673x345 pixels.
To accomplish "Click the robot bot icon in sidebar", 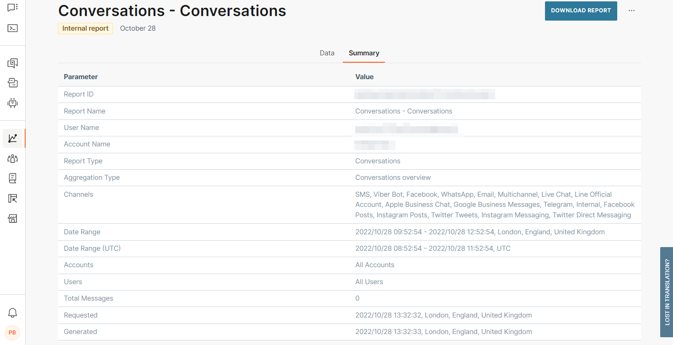I will (x=13, y=103).
